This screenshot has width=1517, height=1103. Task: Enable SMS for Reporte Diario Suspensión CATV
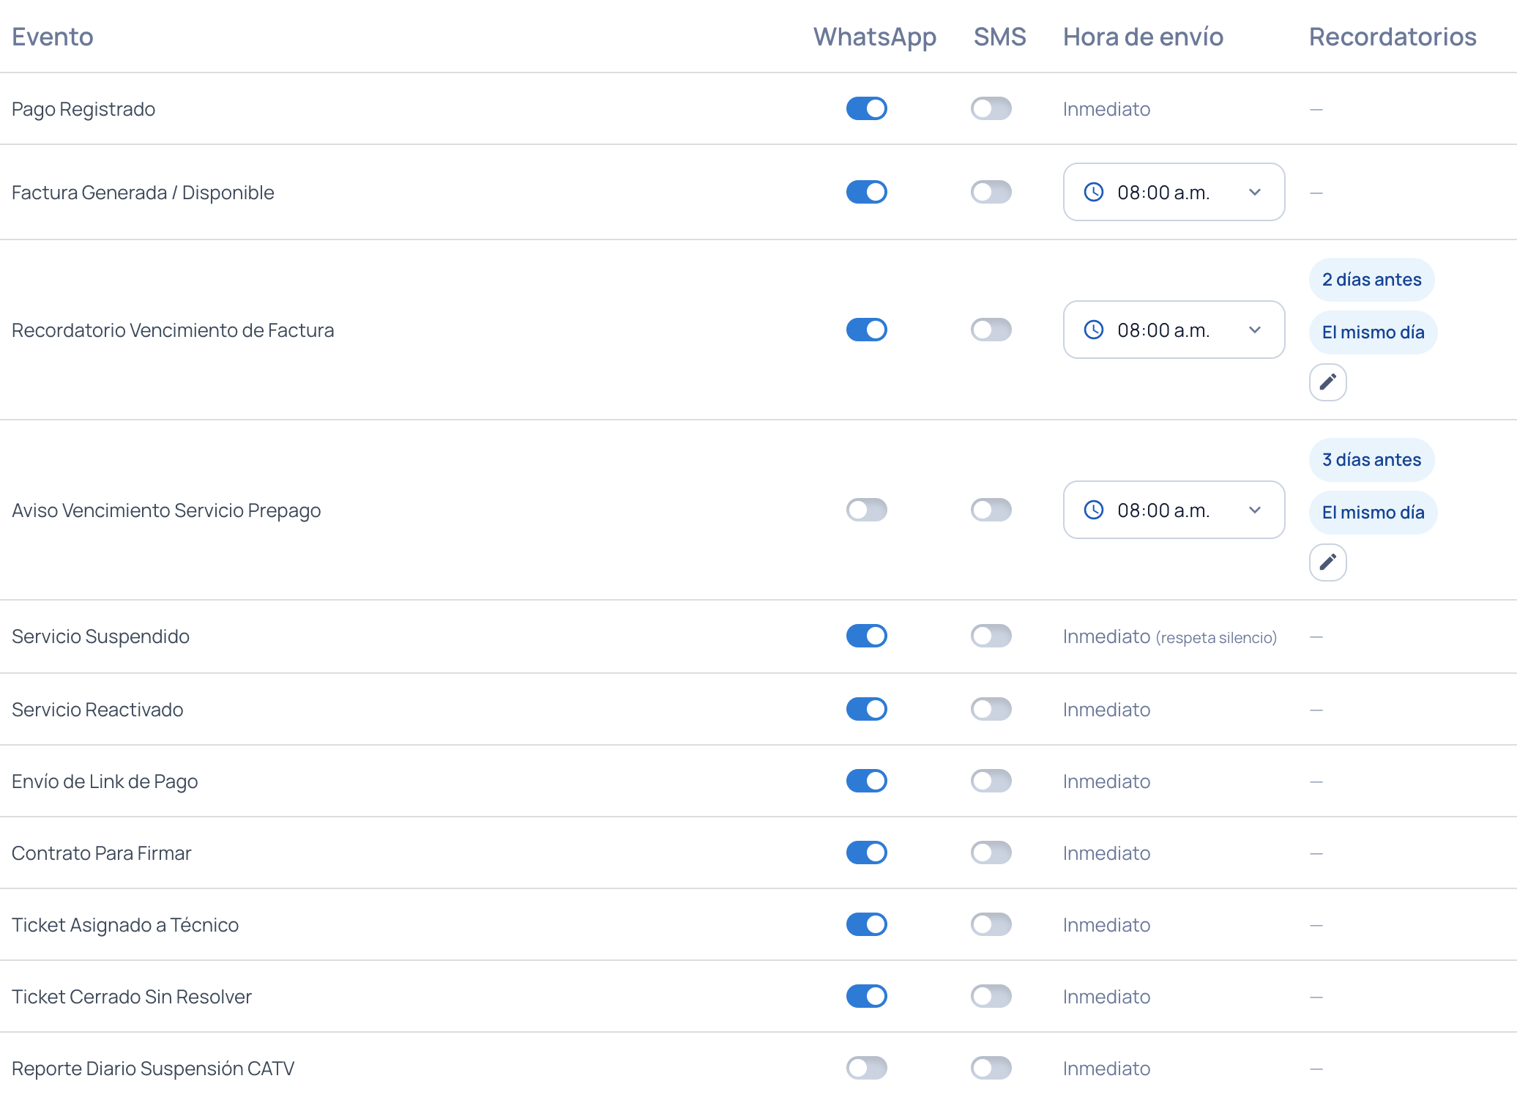coord(991,1068)
